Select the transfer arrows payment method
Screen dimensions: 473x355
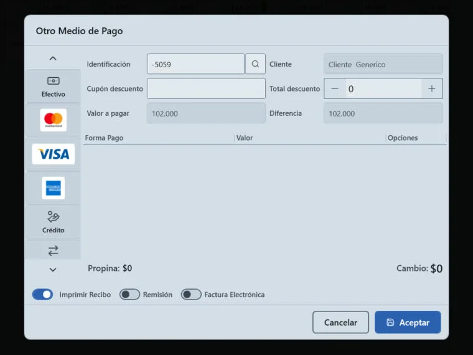(53, 250)
